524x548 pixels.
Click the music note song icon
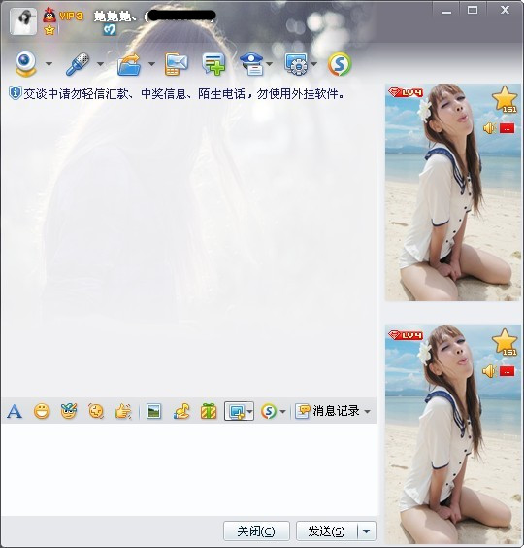(181, 411)
